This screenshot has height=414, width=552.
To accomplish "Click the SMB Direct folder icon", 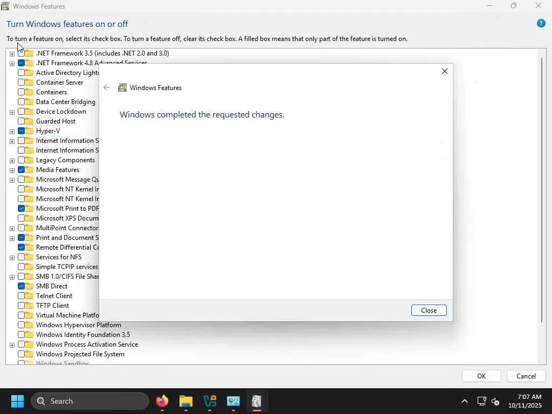I will [29, 286].
